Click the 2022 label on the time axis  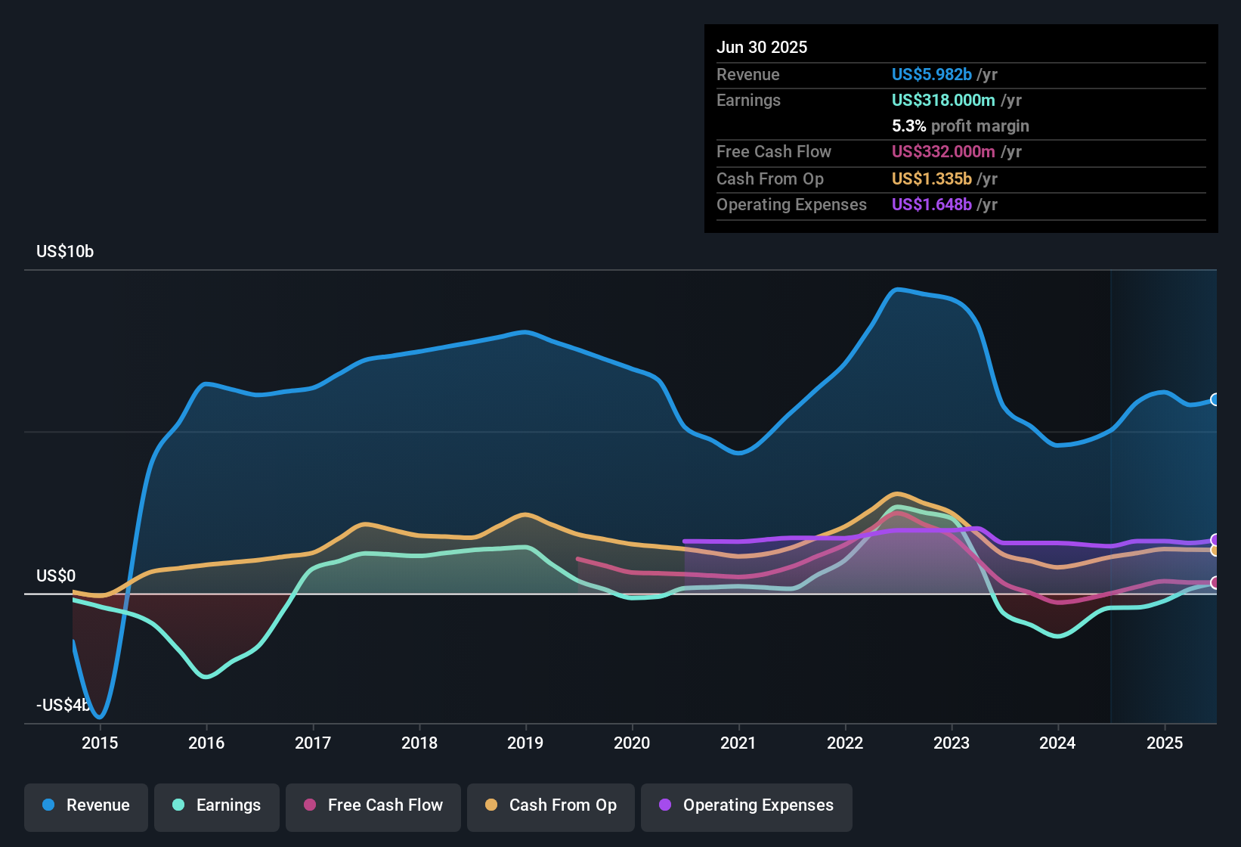coord(845,743)
